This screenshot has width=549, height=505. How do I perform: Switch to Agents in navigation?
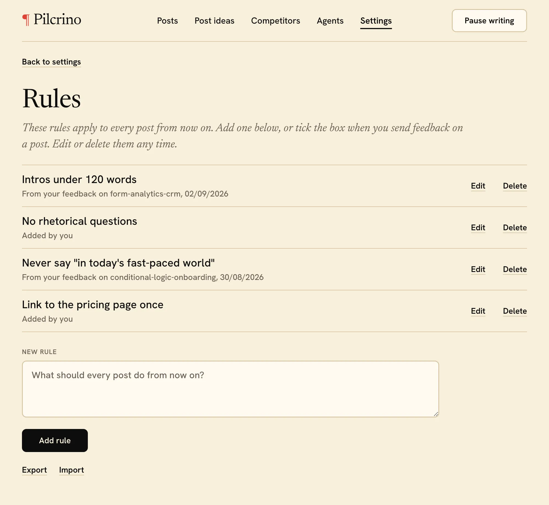tap(330, 21)
